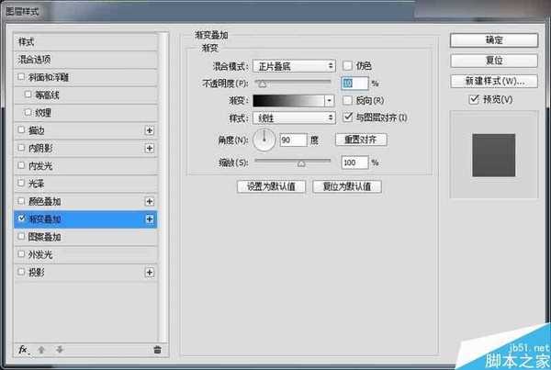Viewport: 551px width, 370px height.
Task: Click the plus icon next to 描边
Action: coord(150,131)
